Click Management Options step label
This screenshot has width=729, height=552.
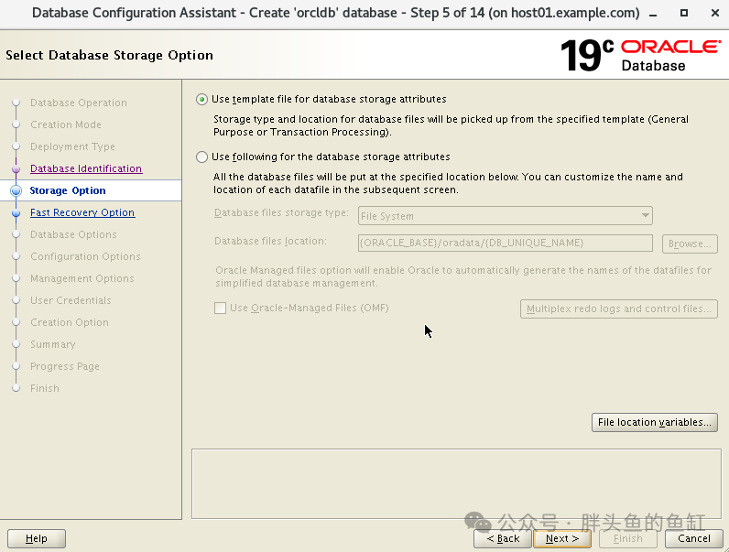[82, 278]
